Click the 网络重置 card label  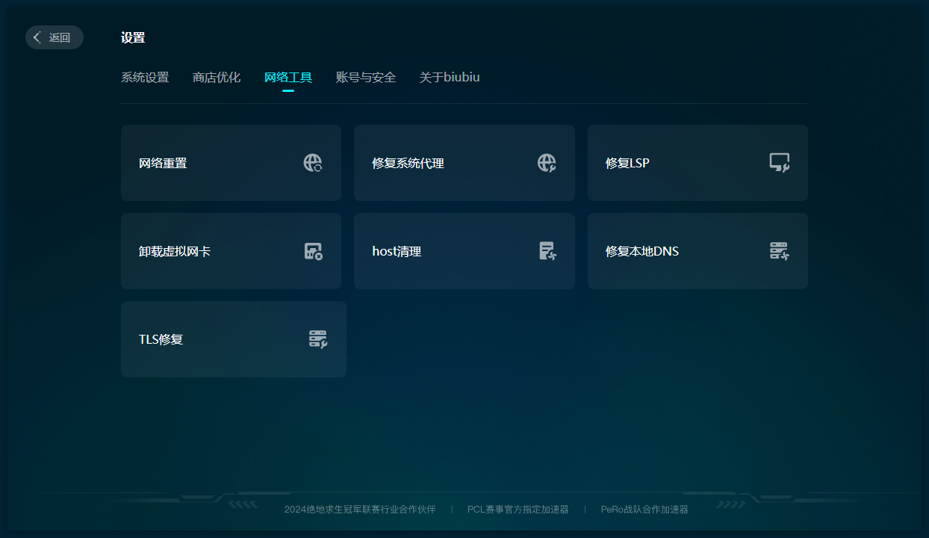pyautogui.click(x=163, y=163)
